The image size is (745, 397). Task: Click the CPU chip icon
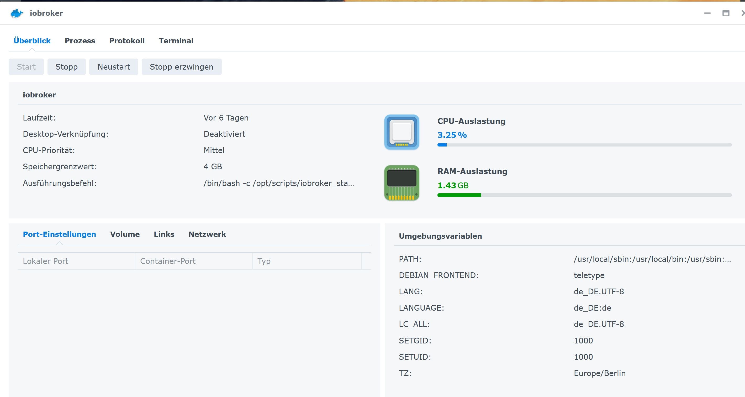click(x=401, y=132)
